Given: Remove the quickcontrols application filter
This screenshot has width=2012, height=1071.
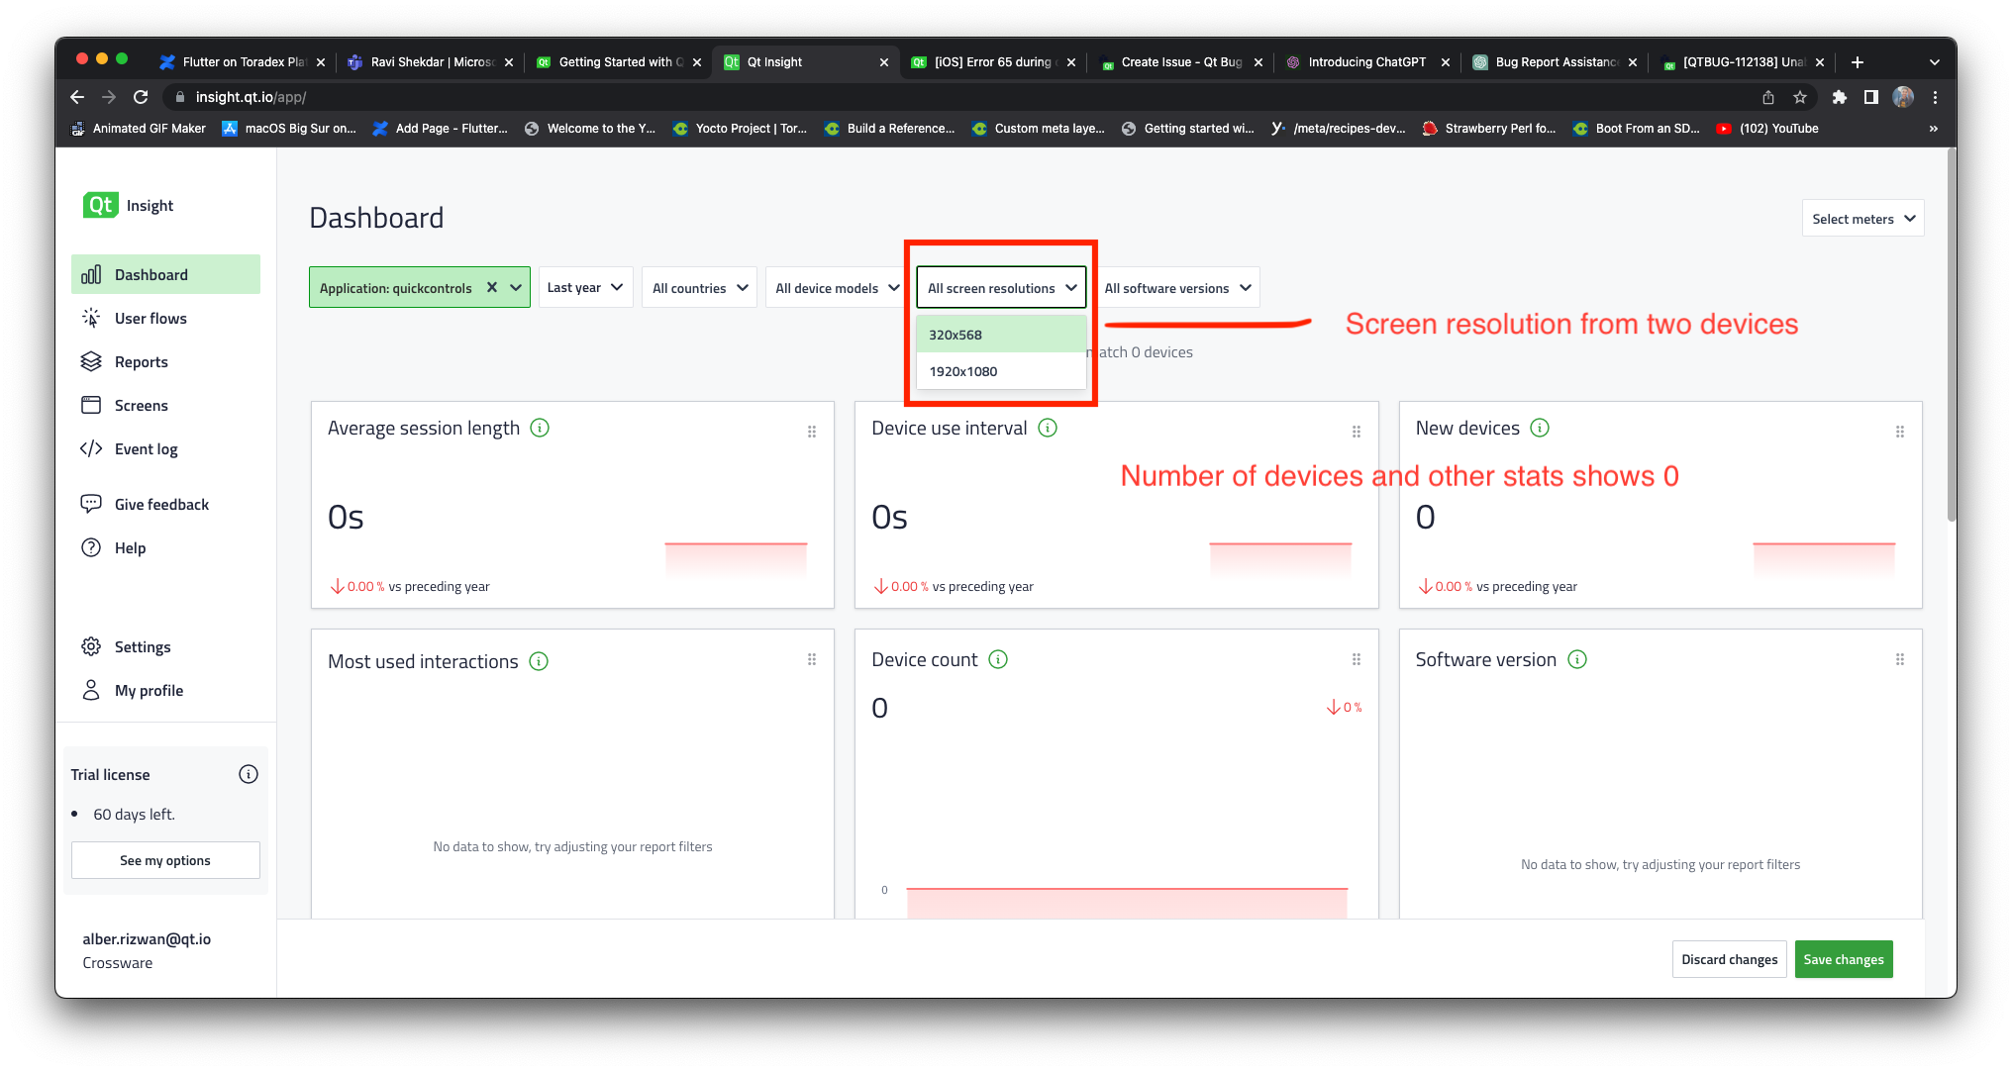Looking at the screenshot, I should (491, 287).
